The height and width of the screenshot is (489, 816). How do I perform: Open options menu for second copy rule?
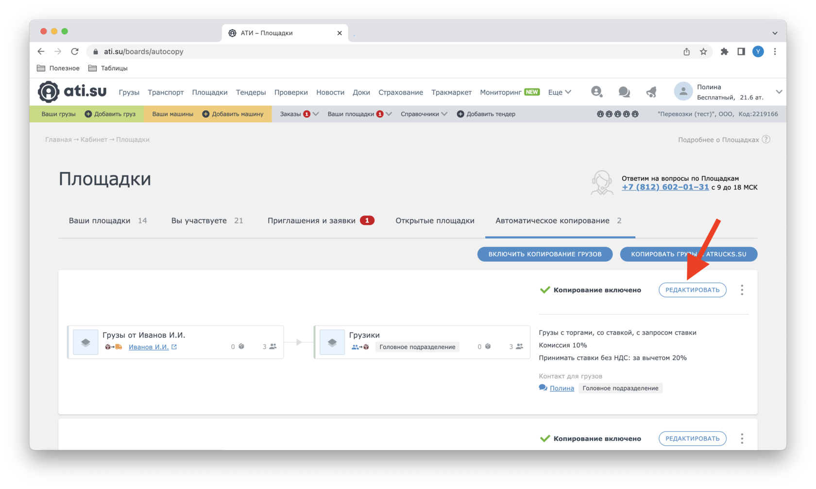click(x=742, y=438)
